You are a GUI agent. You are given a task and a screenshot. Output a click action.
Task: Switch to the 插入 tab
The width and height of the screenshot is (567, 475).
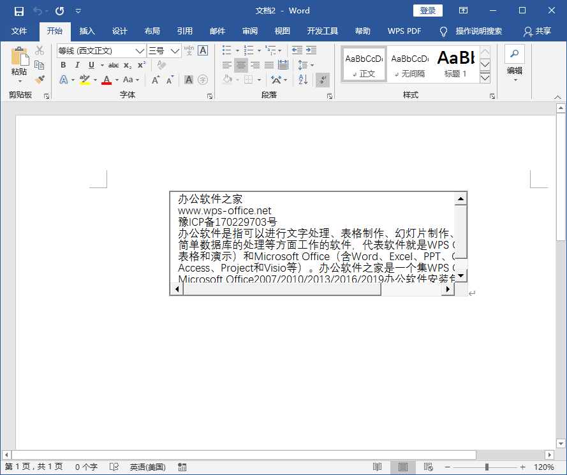(x=87, y=31)
